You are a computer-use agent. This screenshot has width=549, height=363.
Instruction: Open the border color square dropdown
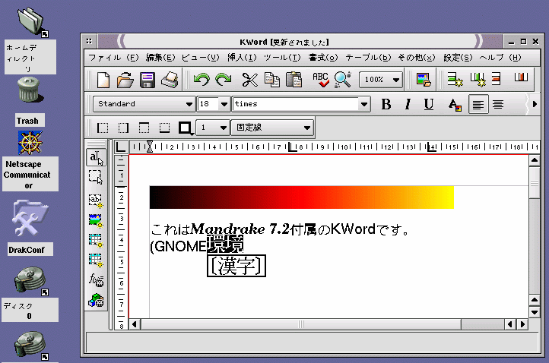pos(186,128)
